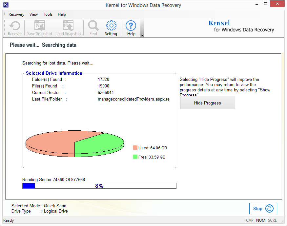Screen dimensions: 287x226
Task: Click the Current Sector value 6366044
Action: [106, 92]
